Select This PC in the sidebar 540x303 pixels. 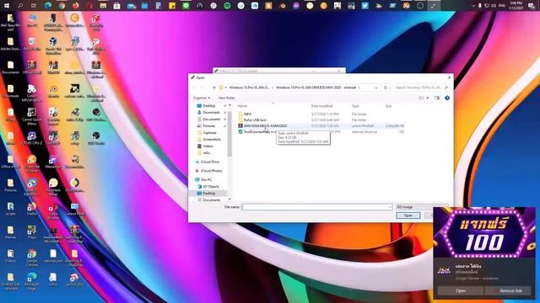point(206,179)
